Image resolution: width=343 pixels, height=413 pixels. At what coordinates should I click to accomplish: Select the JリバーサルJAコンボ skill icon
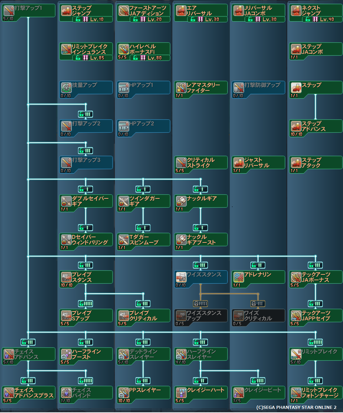click(x=238, y=11)
